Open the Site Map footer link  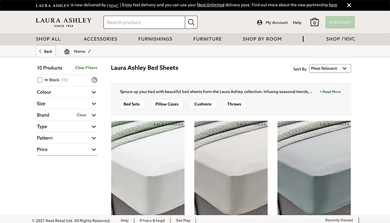click(183, 220)
